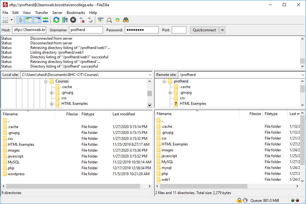Viewport: 306px width, 204px height.
Task: Toggle processing of transfer queue
Action: (64, 20)
